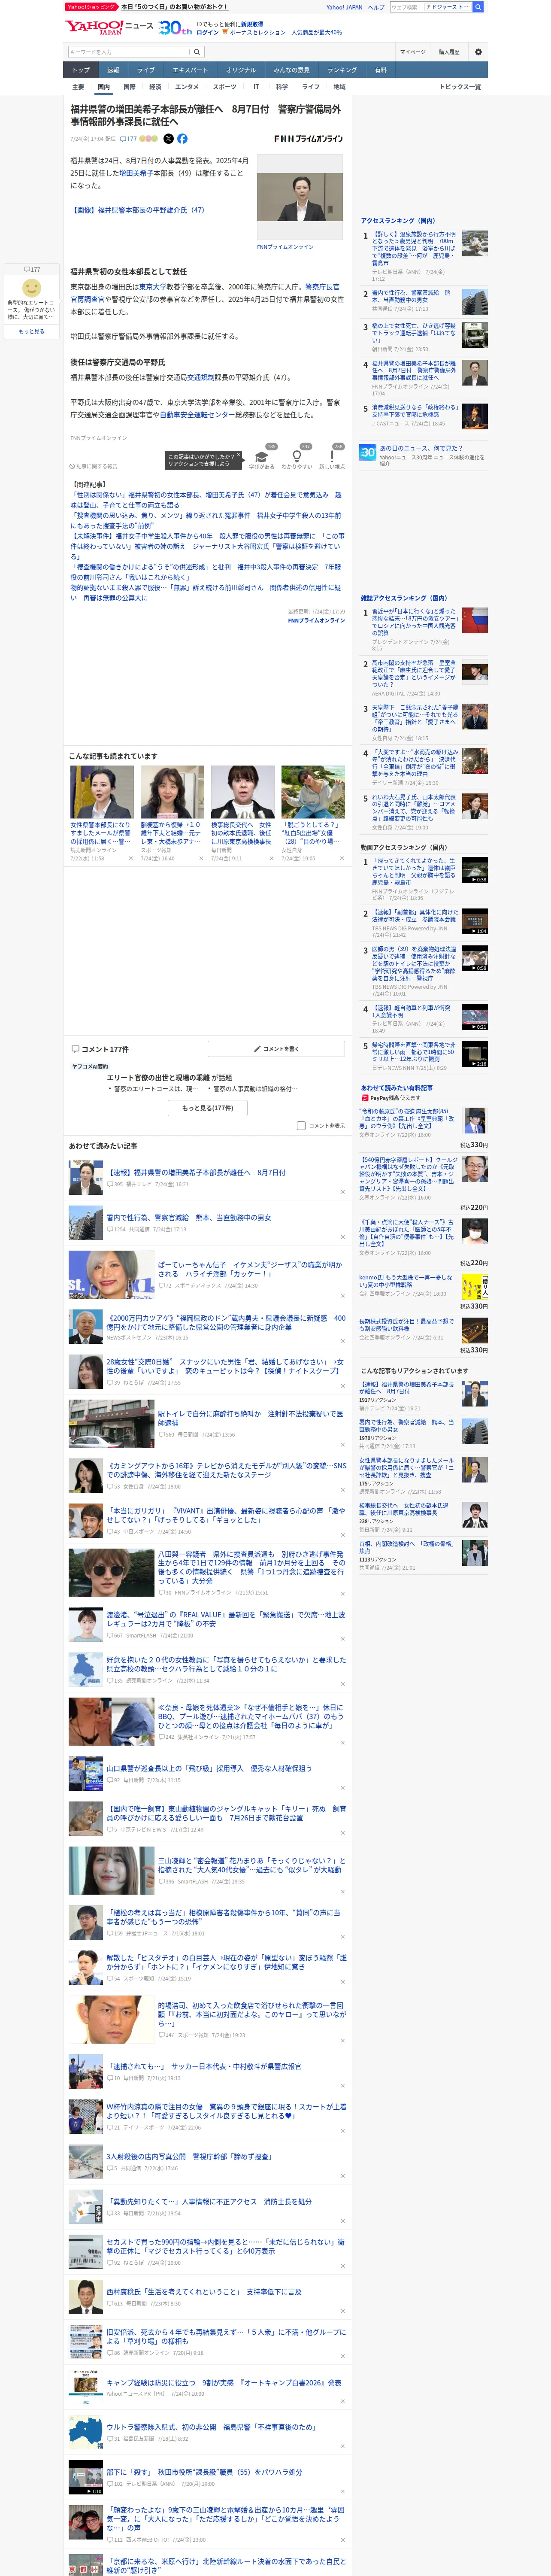The height and width of the screenshot is (2576, 551).
Task: Open the 30th anniversary logo
Action: [176, 28]
